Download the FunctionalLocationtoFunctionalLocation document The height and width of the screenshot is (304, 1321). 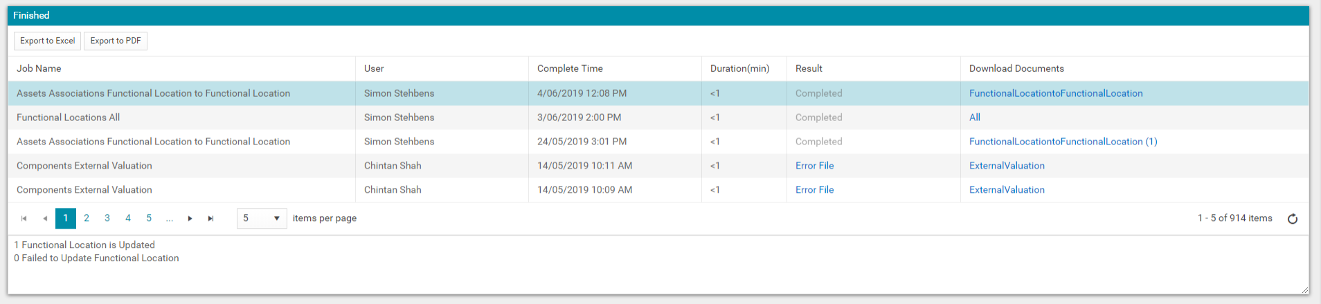pos(1056,93)
